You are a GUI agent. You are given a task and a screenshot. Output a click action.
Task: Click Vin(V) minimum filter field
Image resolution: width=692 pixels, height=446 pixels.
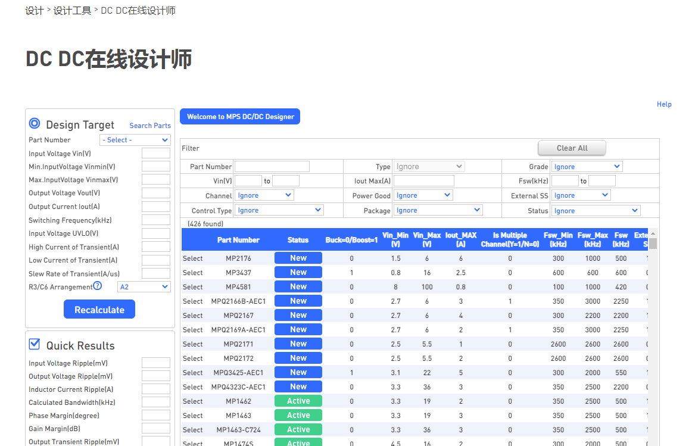pos(248,181)
